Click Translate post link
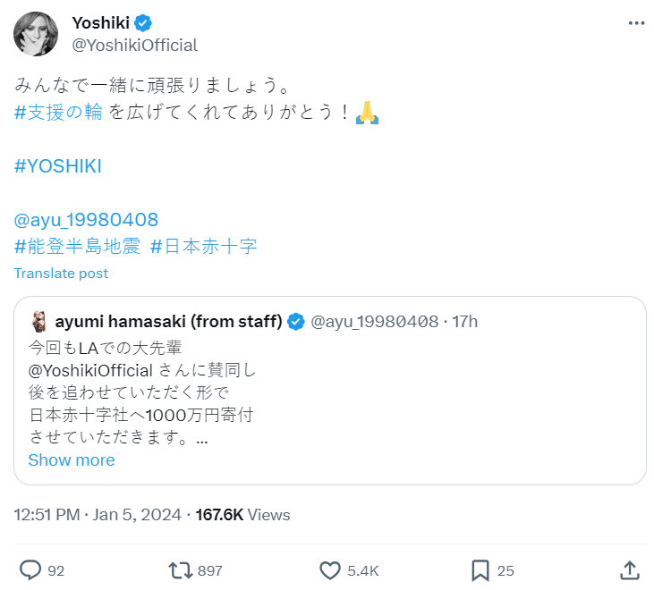This screenshot has width=654, height=590. pyautogui.click(x=61, y=274)
